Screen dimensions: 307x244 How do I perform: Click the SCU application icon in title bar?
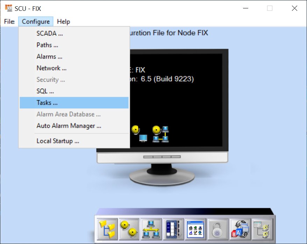[8, 8]
